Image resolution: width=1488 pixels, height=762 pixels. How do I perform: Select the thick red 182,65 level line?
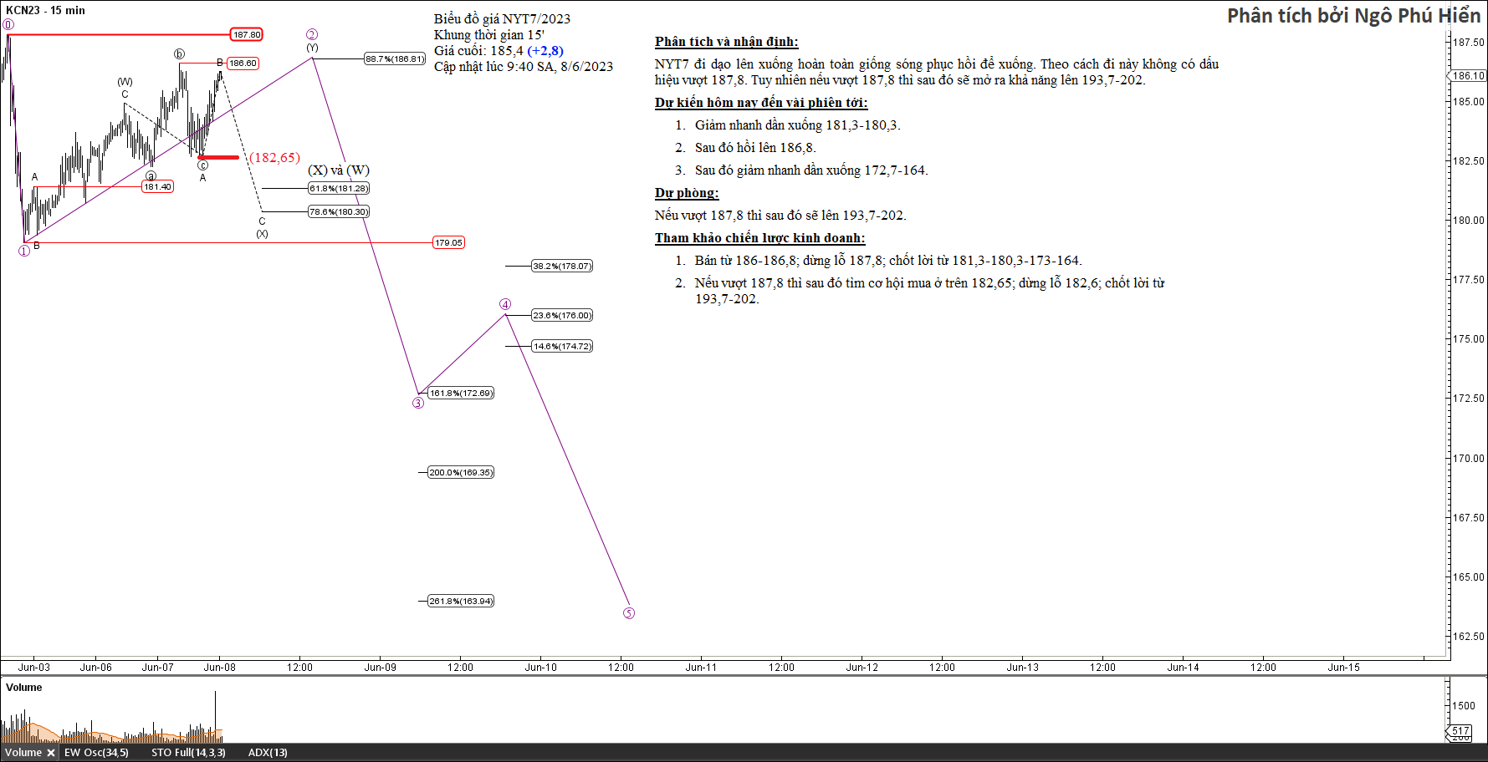[x=218, y=157]
